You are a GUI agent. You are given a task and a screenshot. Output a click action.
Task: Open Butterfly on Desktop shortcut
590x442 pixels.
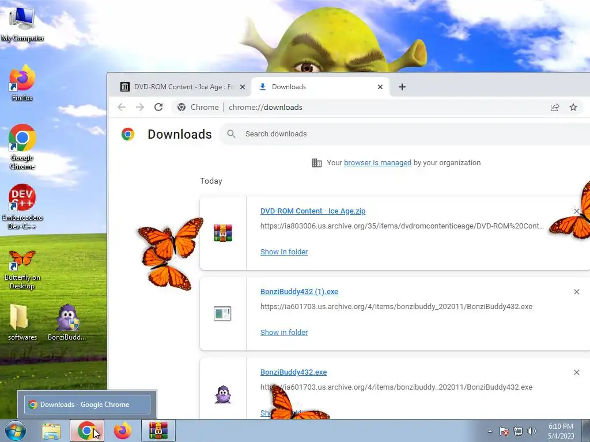(22, 269)
